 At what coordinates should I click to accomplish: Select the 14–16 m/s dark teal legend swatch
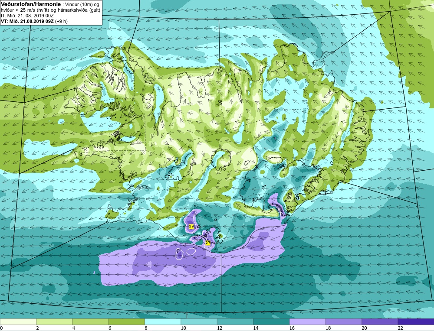271,322
